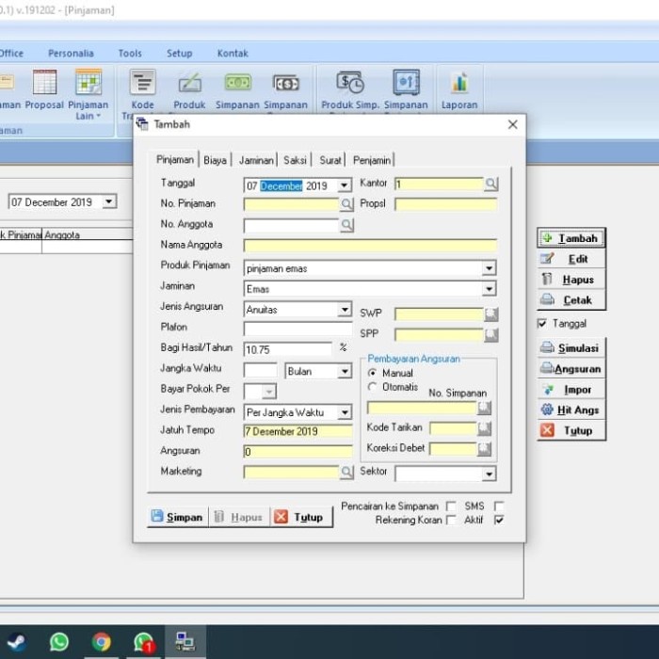Expand the Sektor dropdown
Screen dimensions: 659x659
coord(489,474)
